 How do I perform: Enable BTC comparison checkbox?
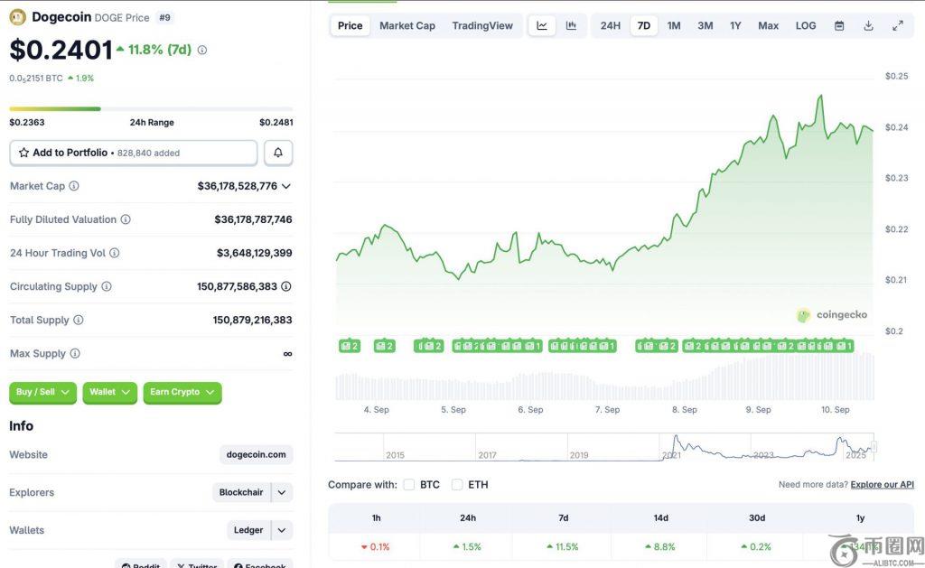pyautogui.click(x=409, y=485)
